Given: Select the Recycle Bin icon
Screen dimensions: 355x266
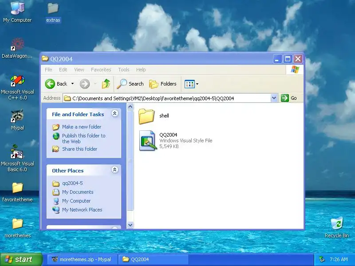Looking at the screenshot, I should 337,227.
